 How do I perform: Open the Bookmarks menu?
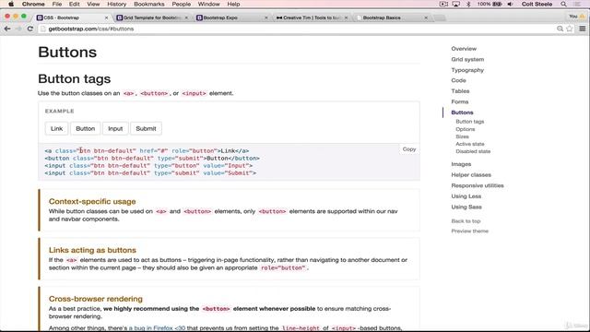pos(149,4)
